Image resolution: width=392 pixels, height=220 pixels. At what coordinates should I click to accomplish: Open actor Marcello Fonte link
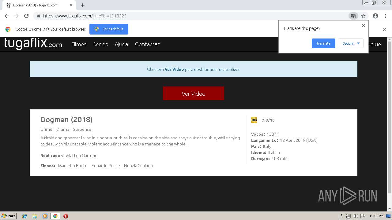point(73,166)
